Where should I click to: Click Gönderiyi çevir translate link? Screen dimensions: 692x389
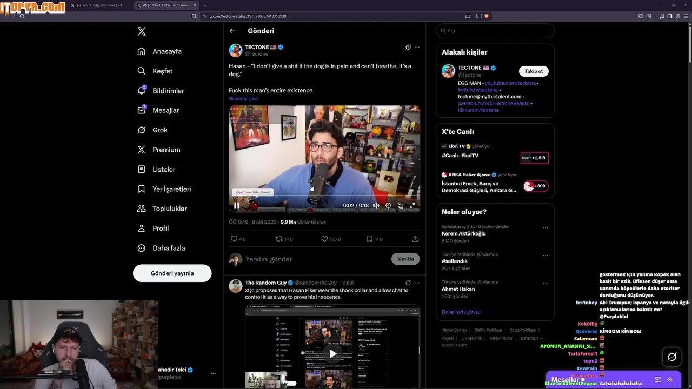tap(244, 99)
